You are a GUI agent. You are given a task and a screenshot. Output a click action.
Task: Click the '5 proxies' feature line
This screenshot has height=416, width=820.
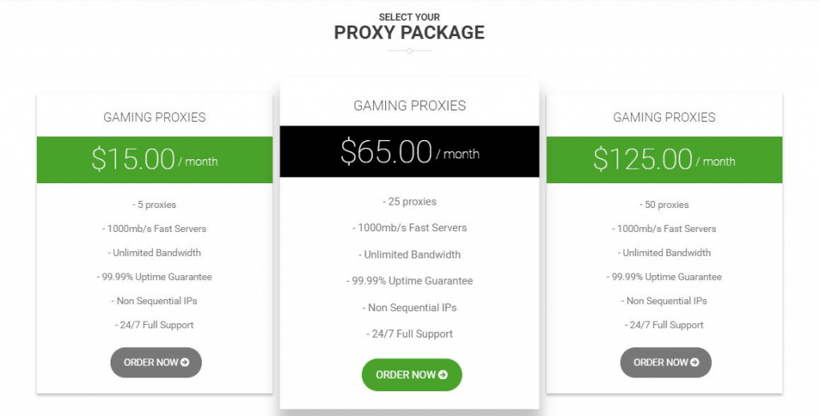click(155, 205)
